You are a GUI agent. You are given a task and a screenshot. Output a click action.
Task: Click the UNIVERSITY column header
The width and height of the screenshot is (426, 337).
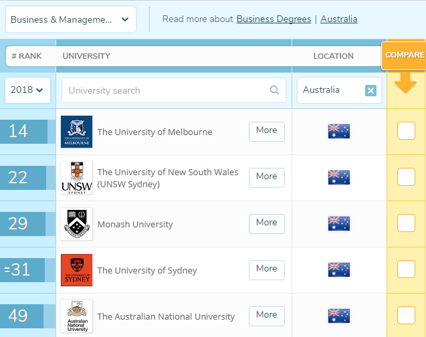(86, 56)
